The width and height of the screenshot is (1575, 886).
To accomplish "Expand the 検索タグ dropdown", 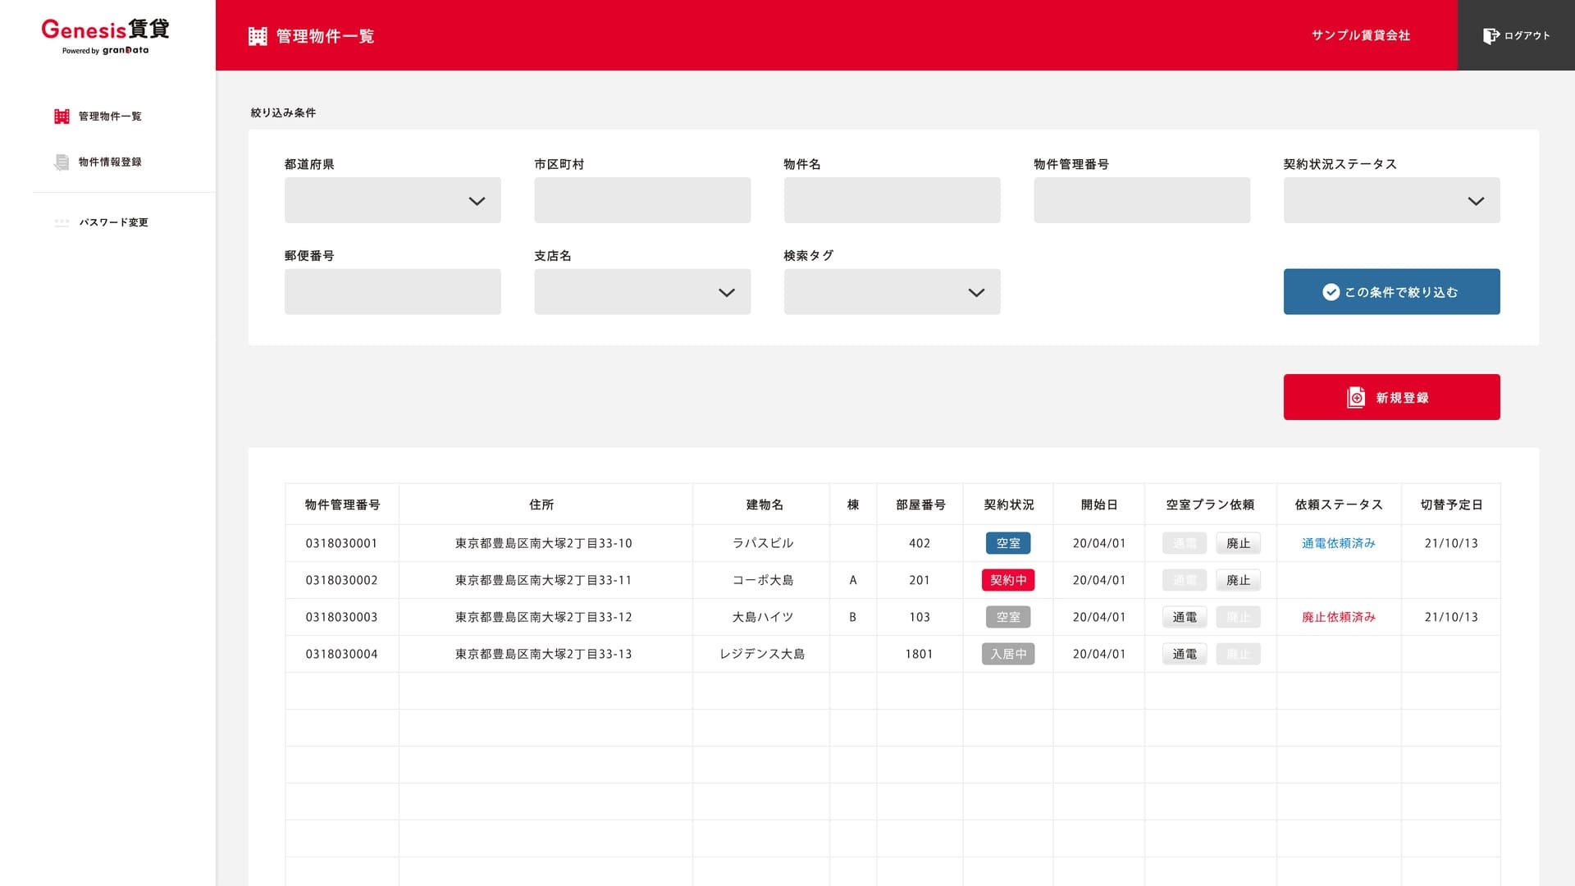I will point(892,292).
